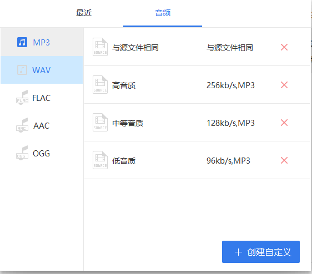
Task: Select the 与源文件相同 preset name
Action: (135, 48)
